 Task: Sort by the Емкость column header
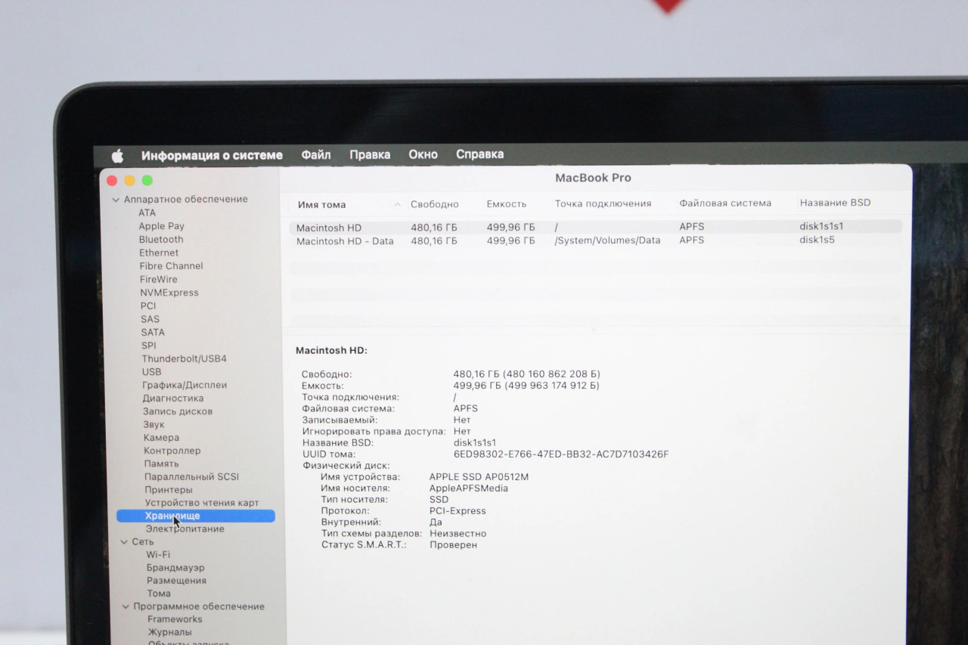pyautogui.click(x=507, y=204)
